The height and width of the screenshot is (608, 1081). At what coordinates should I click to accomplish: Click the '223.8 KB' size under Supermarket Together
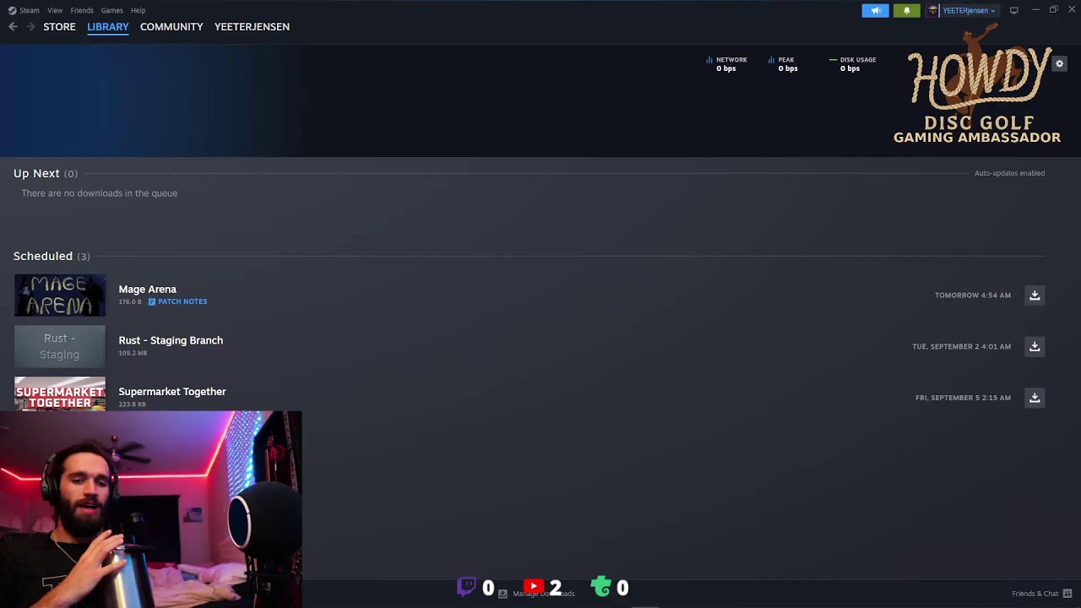pos(133,404)
